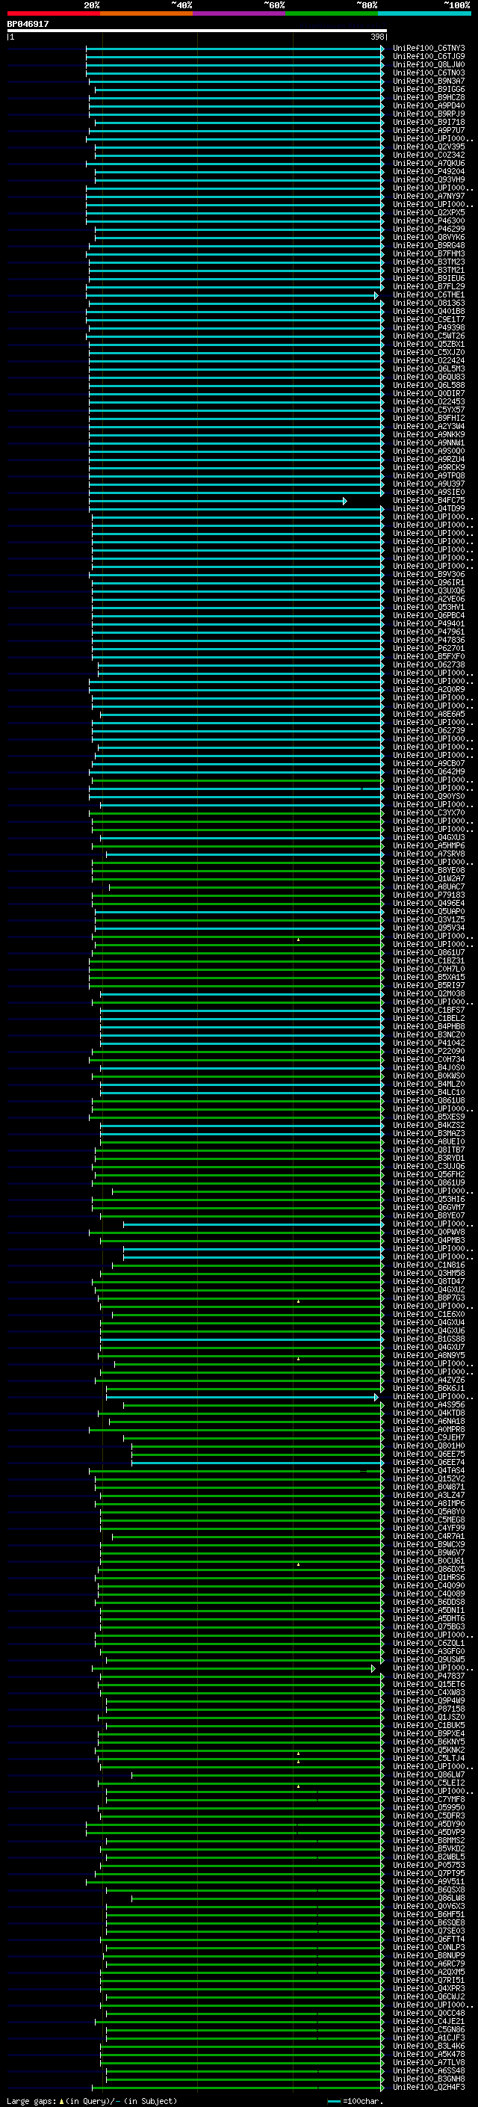Viewport: 478px width, 2107px height.
Task: Open hit UniRef100_C6TN03
Action: 429,73
